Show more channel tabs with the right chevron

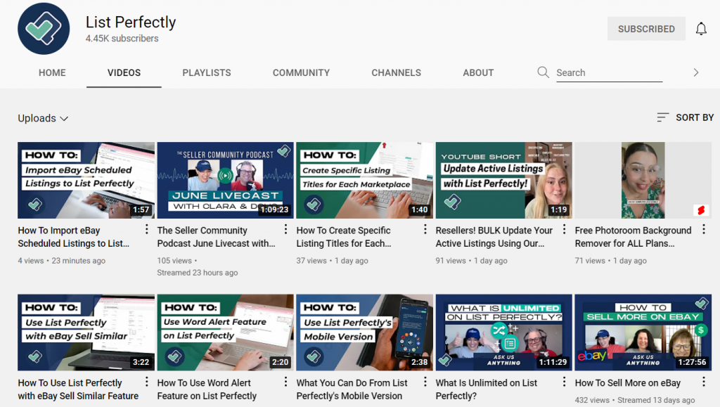(x=695, y=72)
